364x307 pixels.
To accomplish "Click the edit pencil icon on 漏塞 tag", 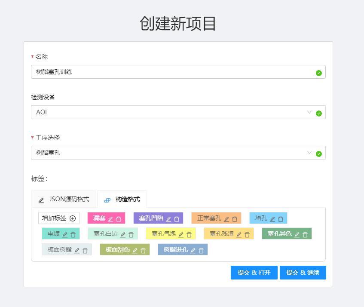I will (x=110, y=219).
